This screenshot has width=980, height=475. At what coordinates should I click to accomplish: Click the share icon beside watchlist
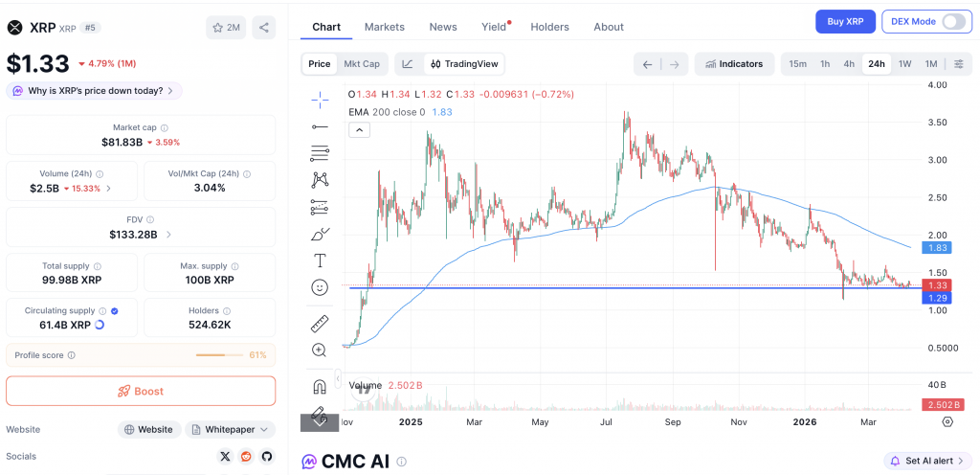(264, 28)
